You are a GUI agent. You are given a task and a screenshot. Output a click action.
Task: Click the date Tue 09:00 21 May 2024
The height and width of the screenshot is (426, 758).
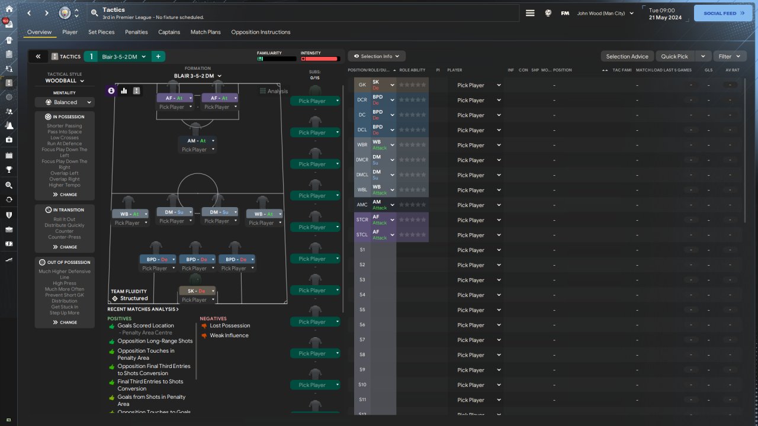[665, 14]
